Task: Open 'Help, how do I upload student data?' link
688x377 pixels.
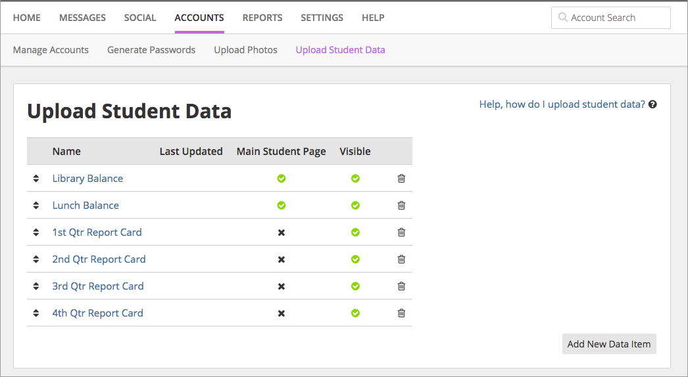Action: click(x=562, y=104)
